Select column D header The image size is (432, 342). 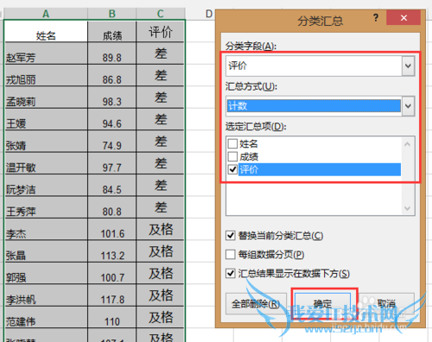coord(209,14)
